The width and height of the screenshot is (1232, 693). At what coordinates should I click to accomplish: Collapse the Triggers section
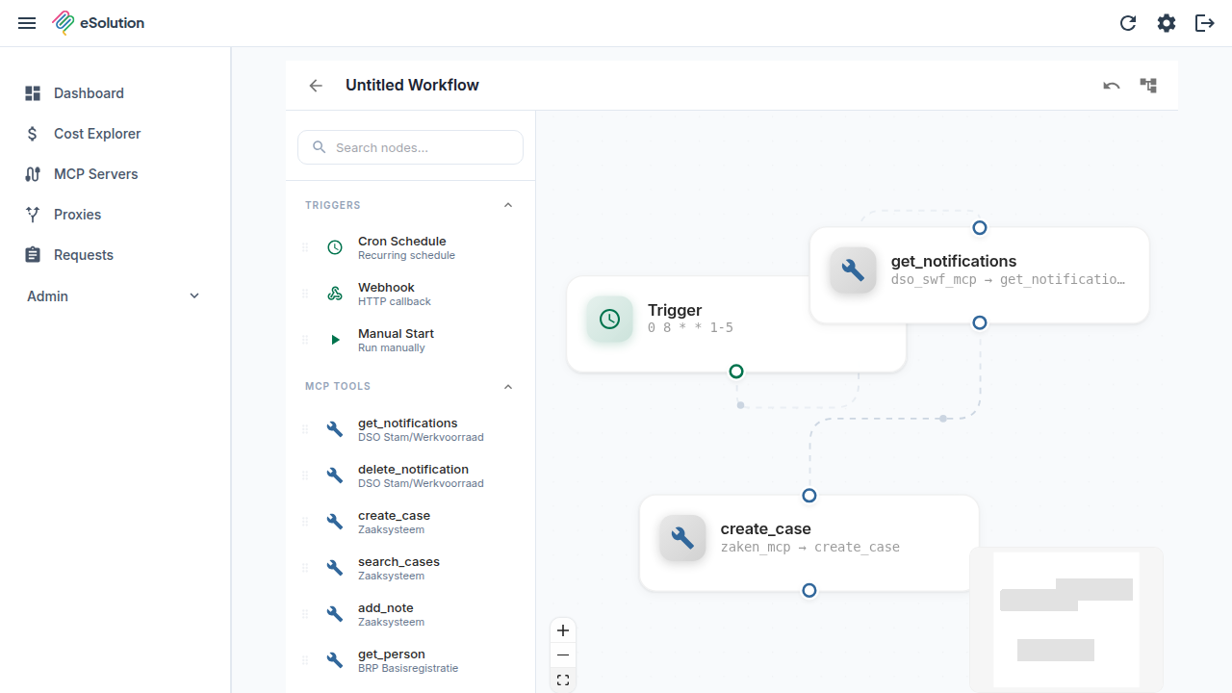pos(508,205)
